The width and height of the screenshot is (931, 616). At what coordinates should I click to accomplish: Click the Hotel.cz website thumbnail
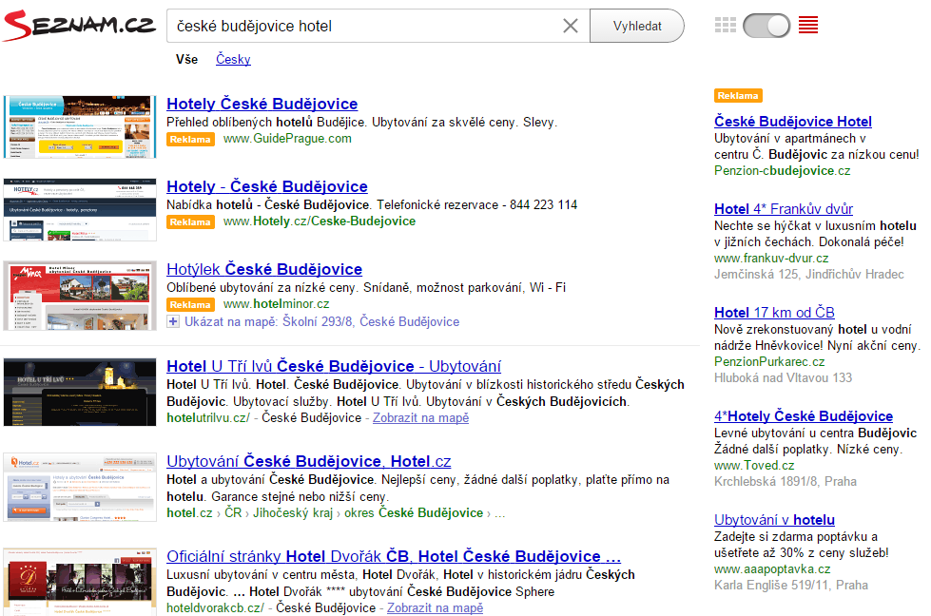point(80,488)
